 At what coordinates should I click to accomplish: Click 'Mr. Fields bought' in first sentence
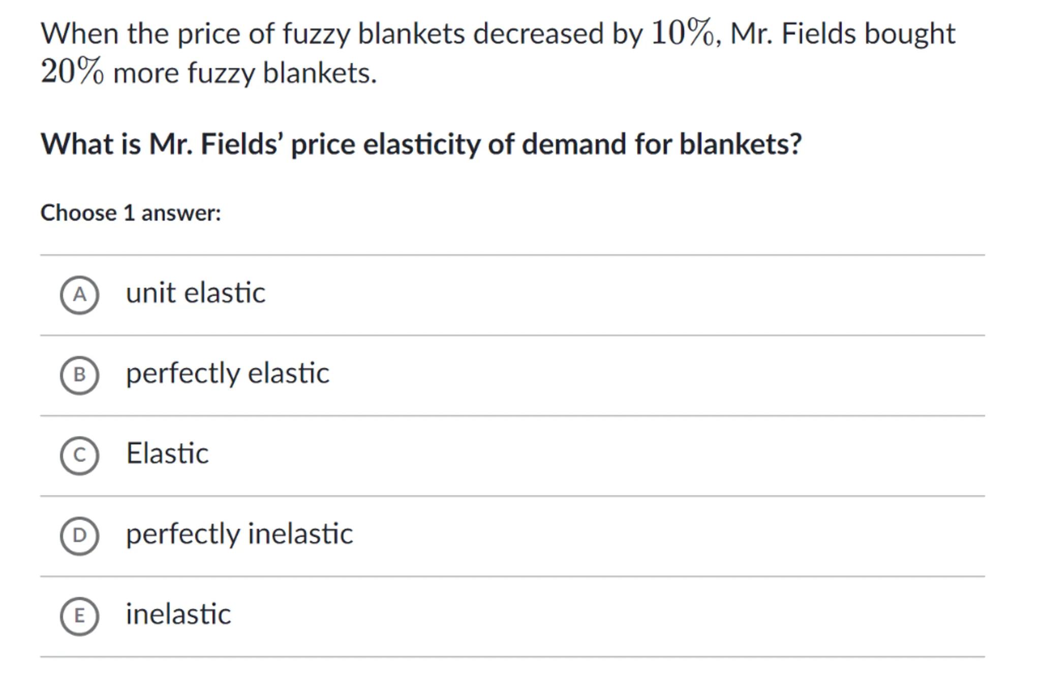tap(842, 34)
